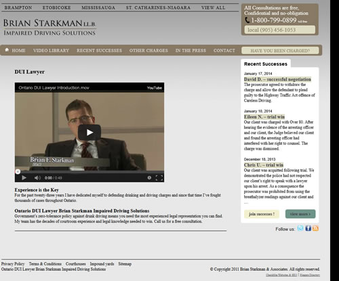Open the Video Library menu item
This screenshot has width=339, height=281.
(51, 51)
